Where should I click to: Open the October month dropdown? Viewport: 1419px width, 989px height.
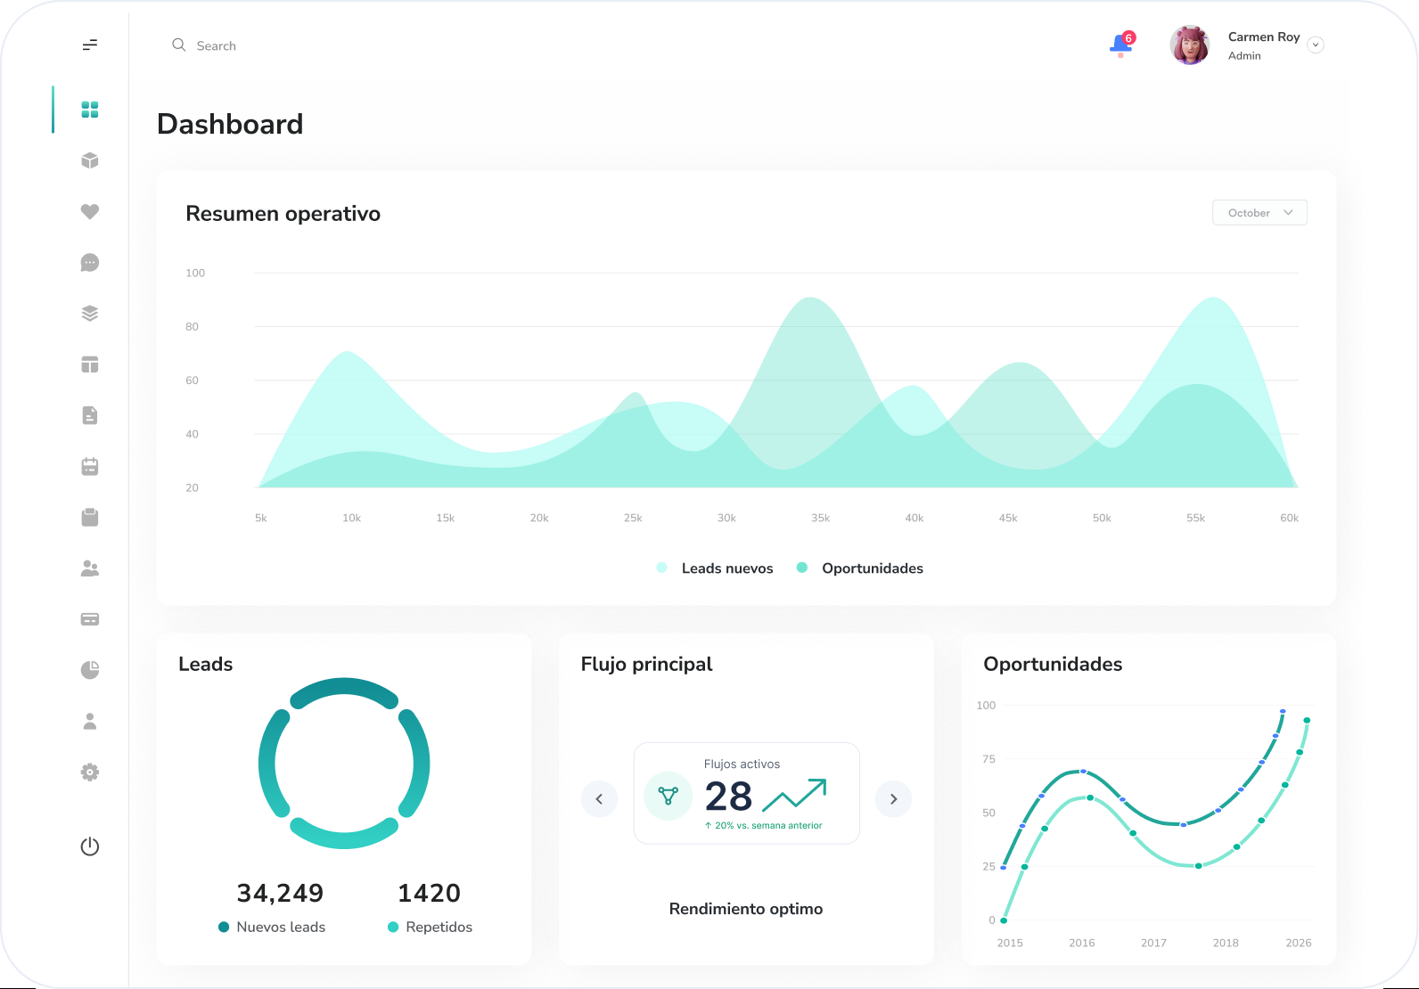pyautogui.click(x=1259, y=212)
